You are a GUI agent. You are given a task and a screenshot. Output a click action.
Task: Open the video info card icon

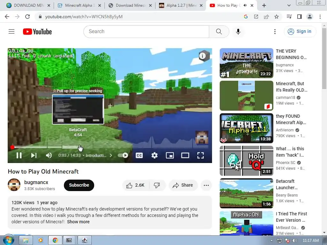pyautogui.click(x=202, y=56)
